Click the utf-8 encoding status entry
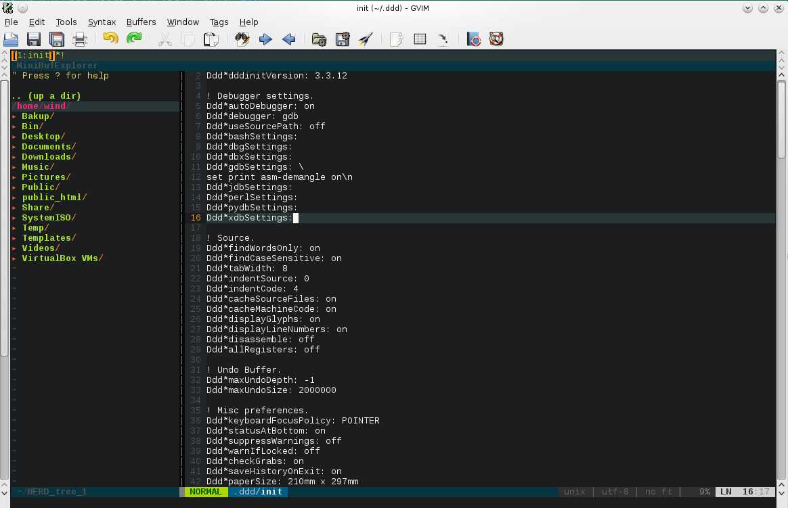Viewport: 788px width, 508px height. 615,492
